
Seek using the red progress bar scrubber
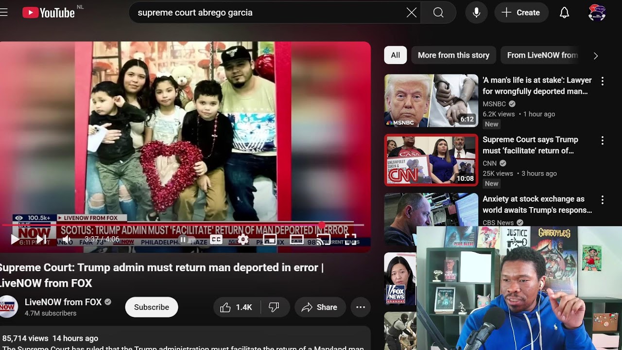[322, 225]
